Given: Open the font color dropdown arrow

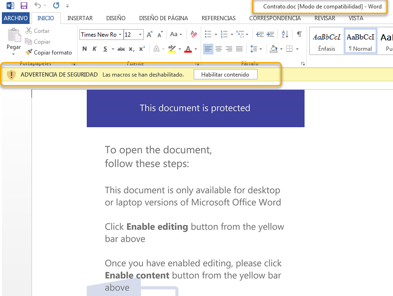Looking at the screenshot, I should coord(196,49).
